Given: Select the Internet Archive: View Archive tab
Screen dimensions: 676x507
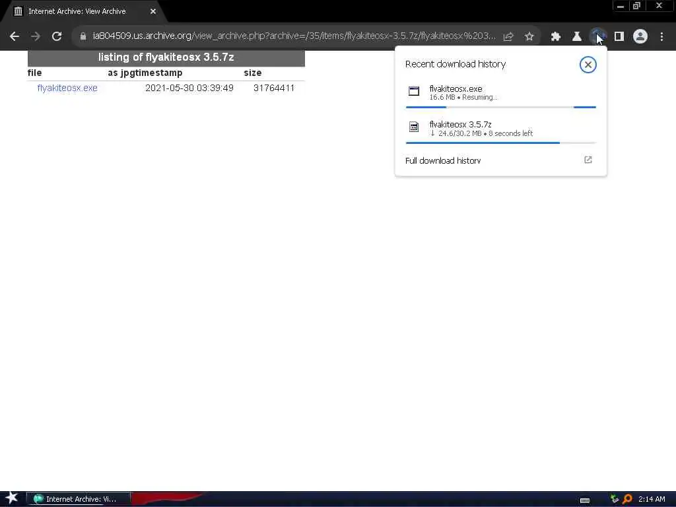Looking at the screenshot, I should click(84, 12).
